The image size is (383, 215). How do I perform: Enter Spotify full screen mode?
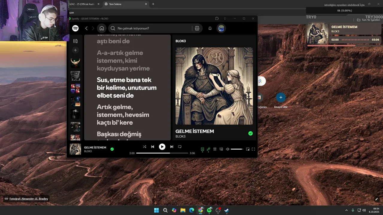coord(253,149)
